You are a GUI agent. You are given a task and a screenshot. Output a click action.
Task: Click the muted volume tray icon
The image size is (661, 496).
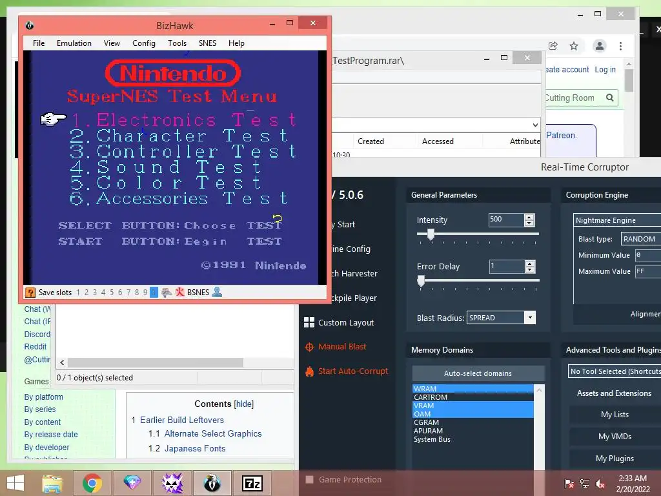click(600, 483)
